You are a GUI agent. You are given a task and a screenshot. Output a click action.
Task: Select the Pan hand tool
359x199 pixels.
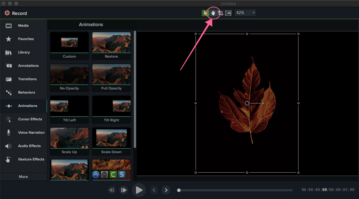pyautogui.click(x=213, y=13)
